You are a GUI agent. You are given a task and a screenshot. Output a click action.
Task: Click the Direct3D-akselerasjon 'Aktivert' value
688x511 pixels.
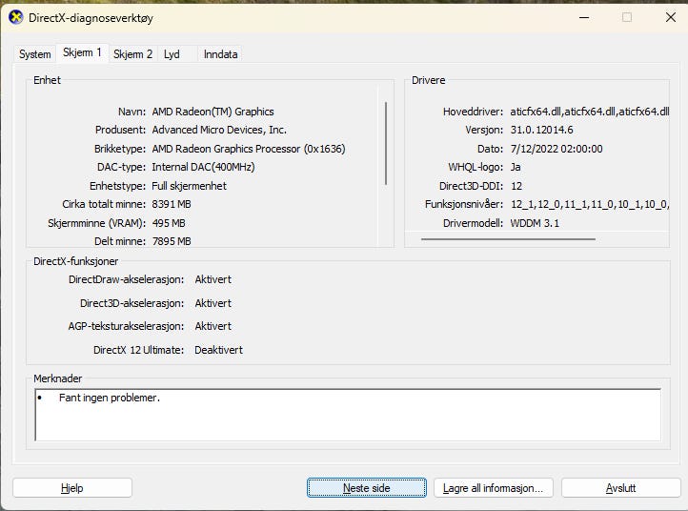point(212,303)
